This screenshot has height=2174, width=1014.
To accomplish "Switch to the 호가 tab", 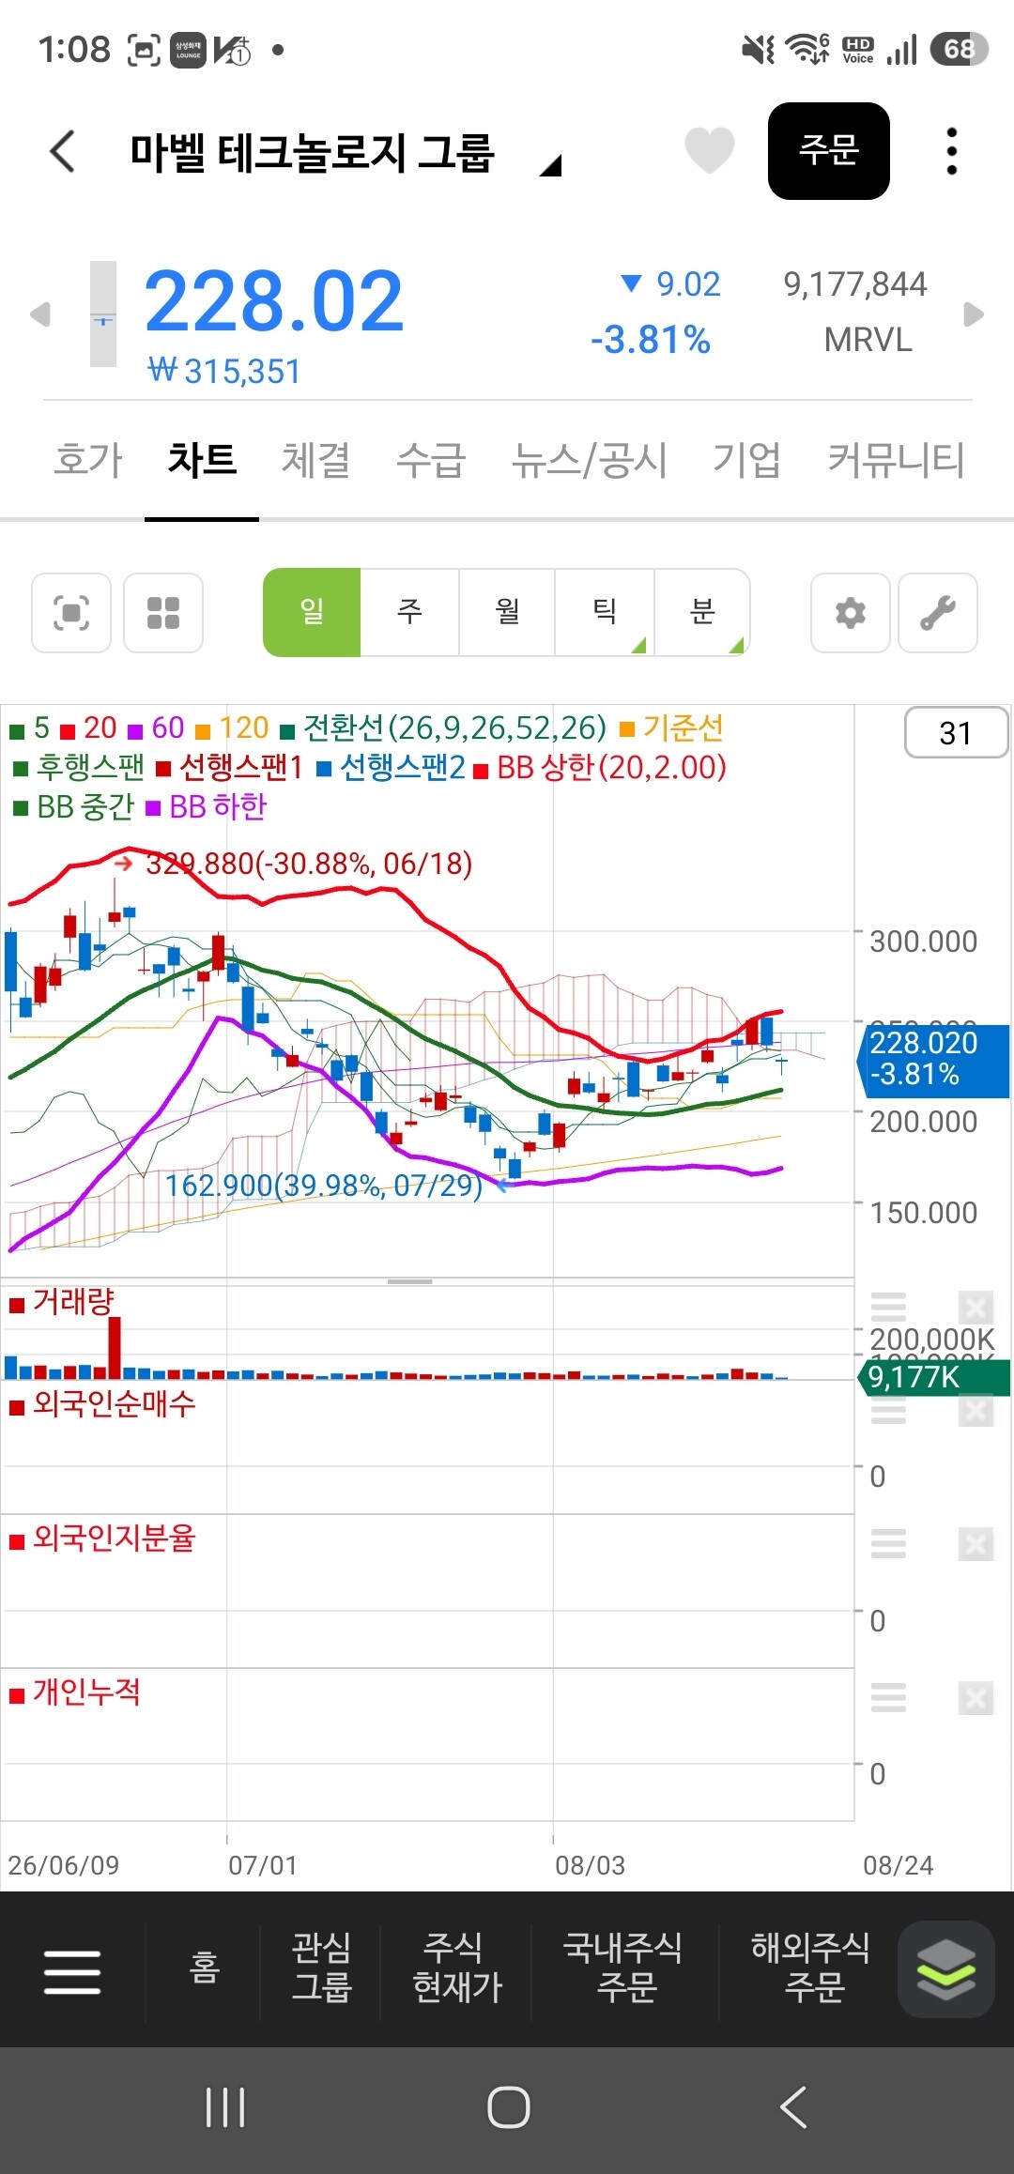I will pos(88,460).
